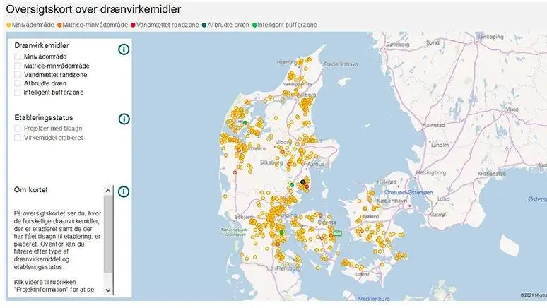Viewport: 547px width, 308px height.
Task: Click the Om kortet scrollbar thumb
Action: 108,235
